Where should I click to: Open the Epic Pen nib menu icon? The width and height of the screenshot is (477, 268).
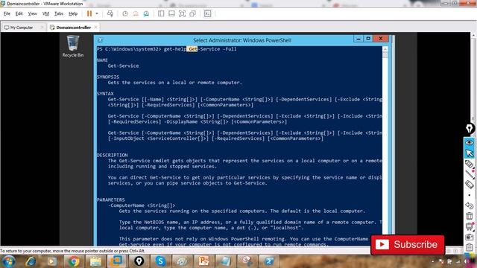pyautogui.click(x=470, y=129)
